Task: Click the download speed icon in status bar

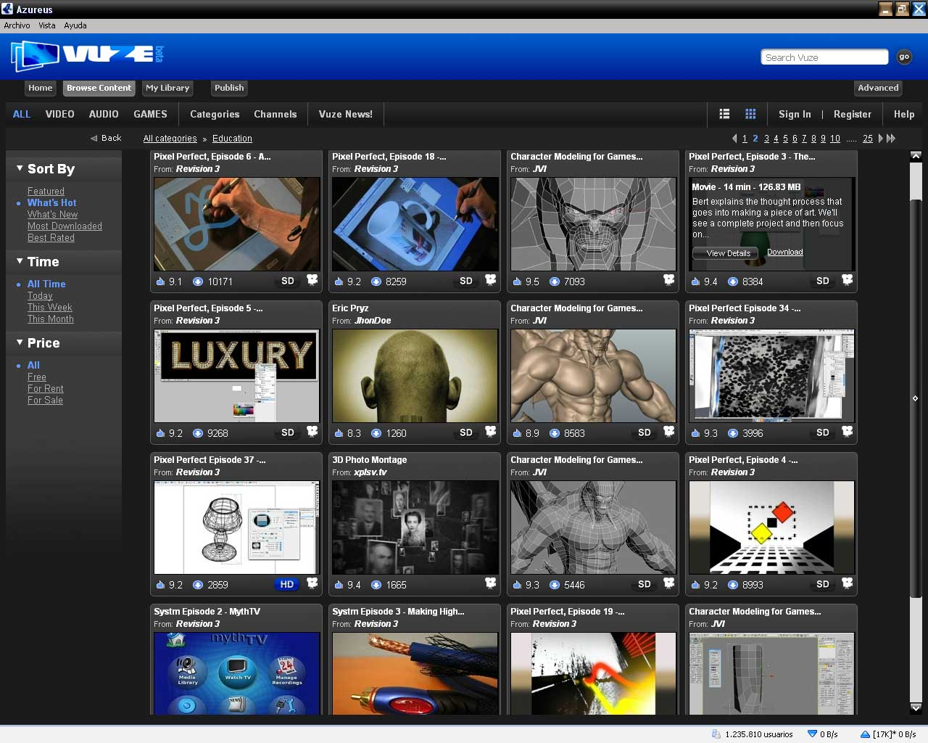Action: pos(812,734)
